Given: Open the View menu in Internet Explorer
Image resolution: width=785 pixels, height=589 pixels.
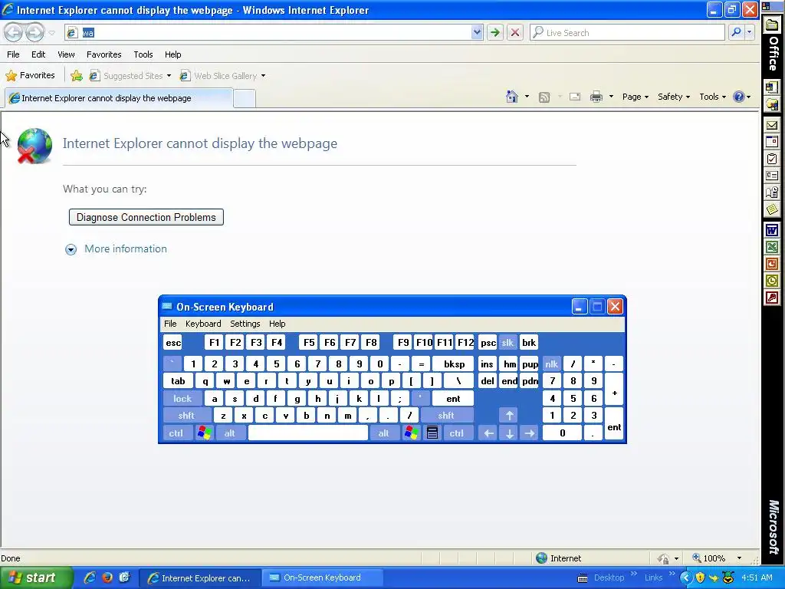Looking at the screenshot, I should pyautogui.click(x=66, y=54).
